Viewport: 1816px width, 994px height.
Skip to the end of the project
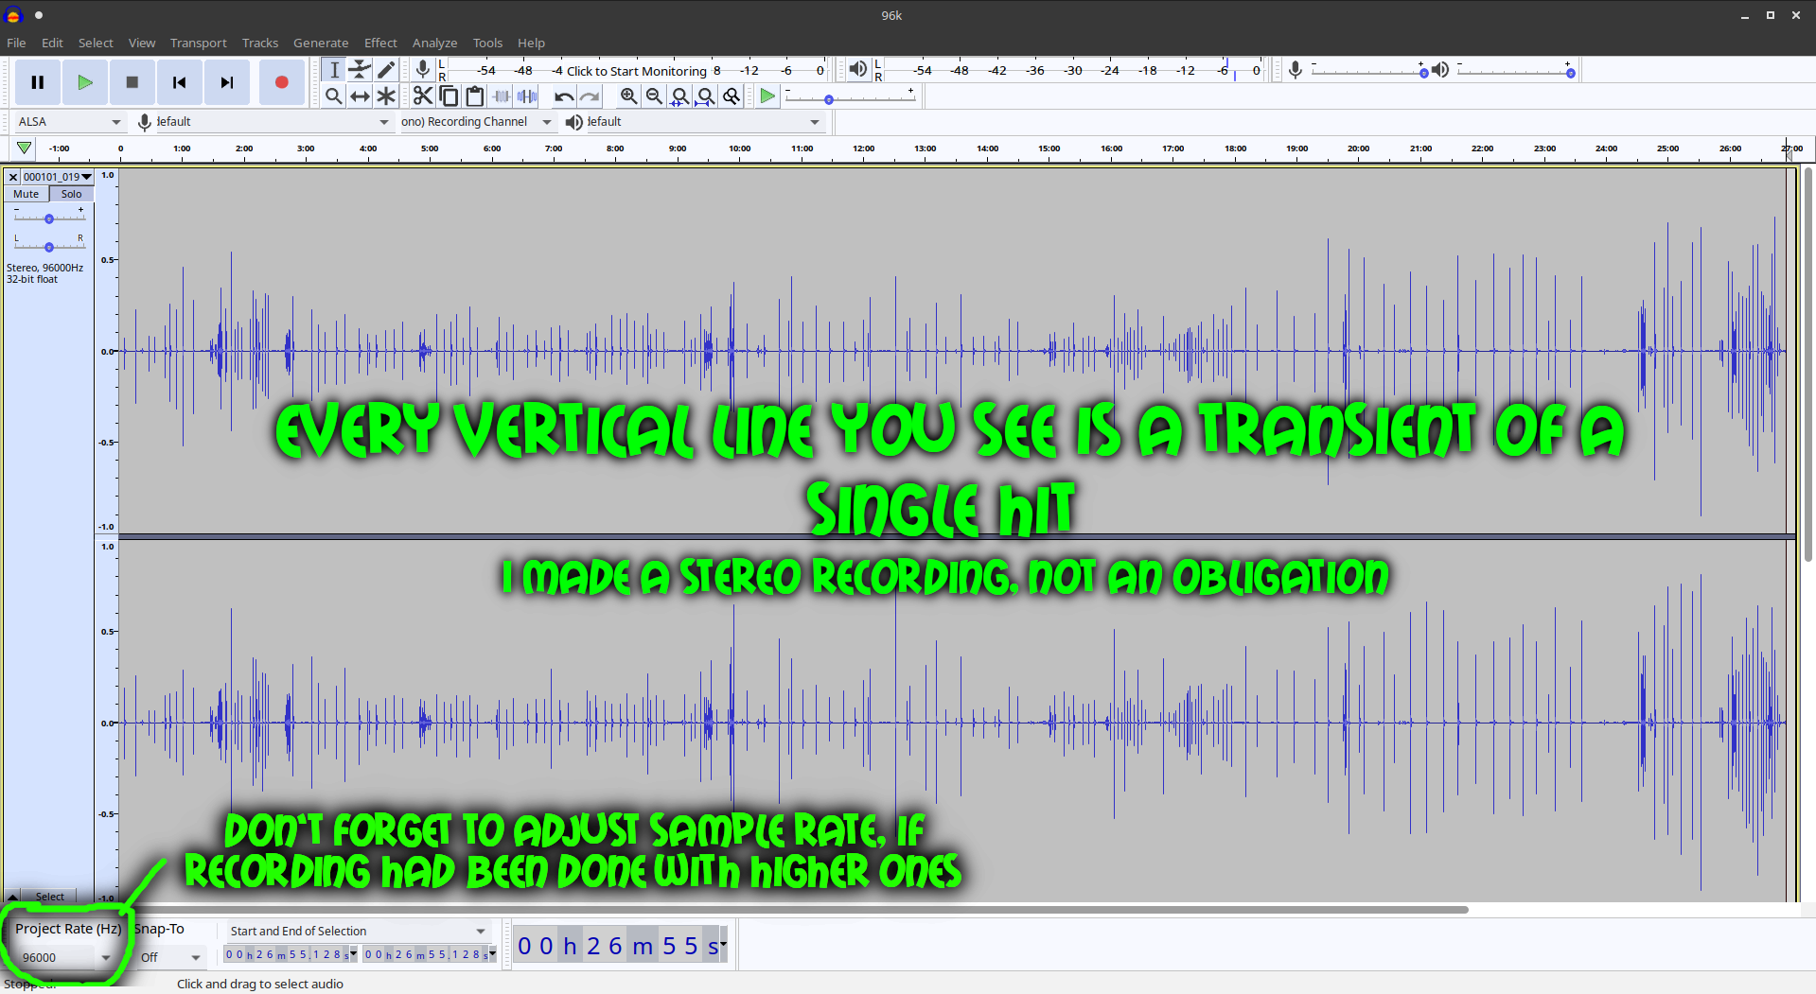click(x=227, y=82)
